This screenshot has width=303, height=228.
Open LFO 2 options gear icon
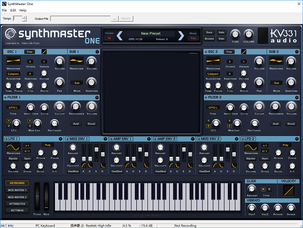coord(297,139)
